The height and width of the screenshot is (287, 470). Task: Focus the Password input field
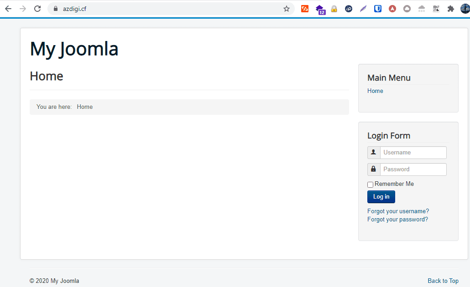pos(413,169)
